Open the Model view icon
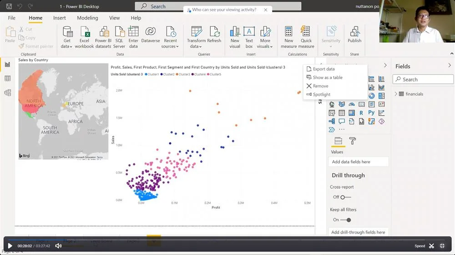Screen dimensions: 455x255 click(x=8, y=93)
